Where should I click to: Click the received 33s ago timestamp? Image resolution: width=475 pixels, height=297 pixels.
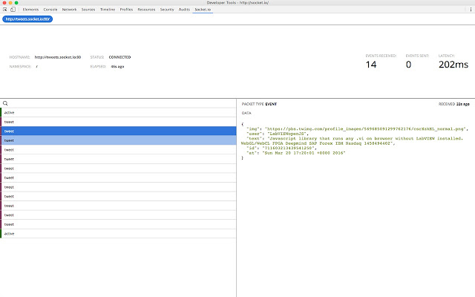click(x=463, y=104)
